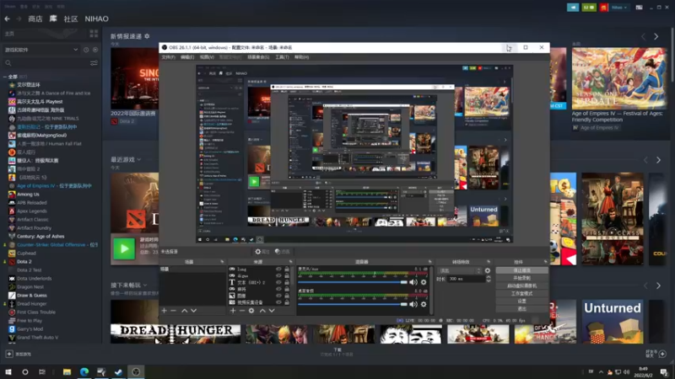Collapse the All games category in Steam
This screenshot has width=675, height=379.
5,77
